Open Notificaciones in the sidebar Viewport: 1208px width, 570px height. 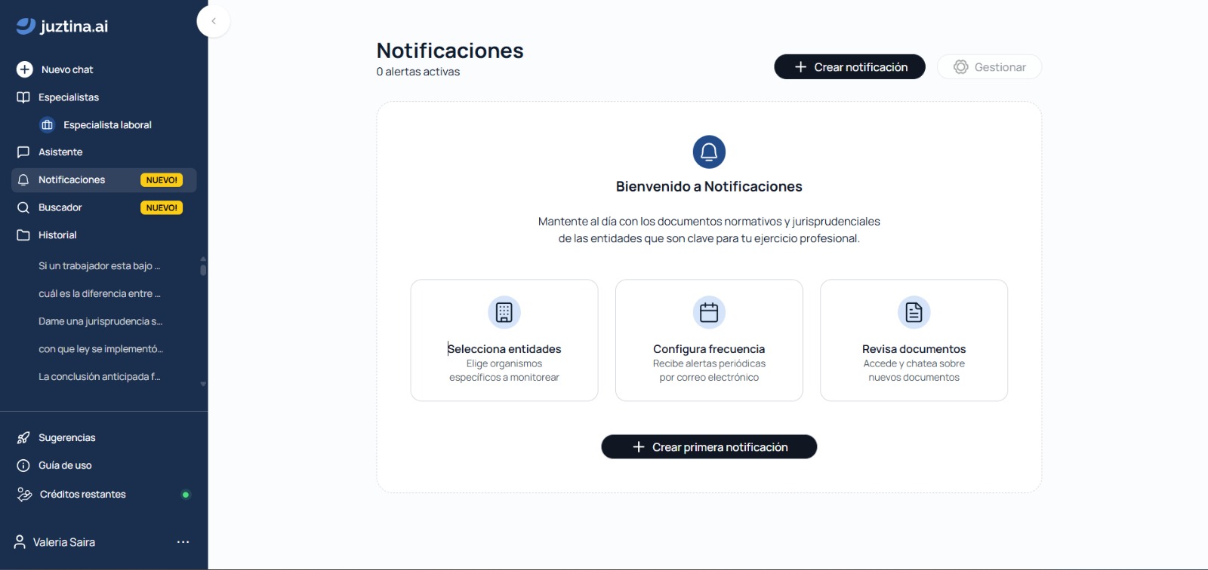[72, 179]
